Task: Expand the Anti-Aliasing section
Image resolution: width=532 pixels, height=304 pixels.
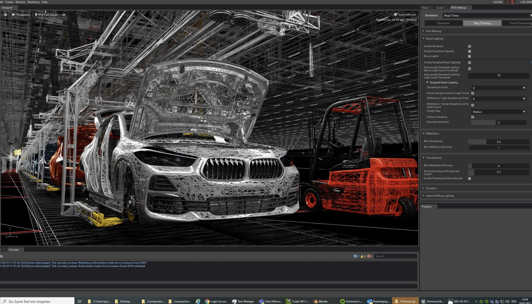Action: click(423, 31)
